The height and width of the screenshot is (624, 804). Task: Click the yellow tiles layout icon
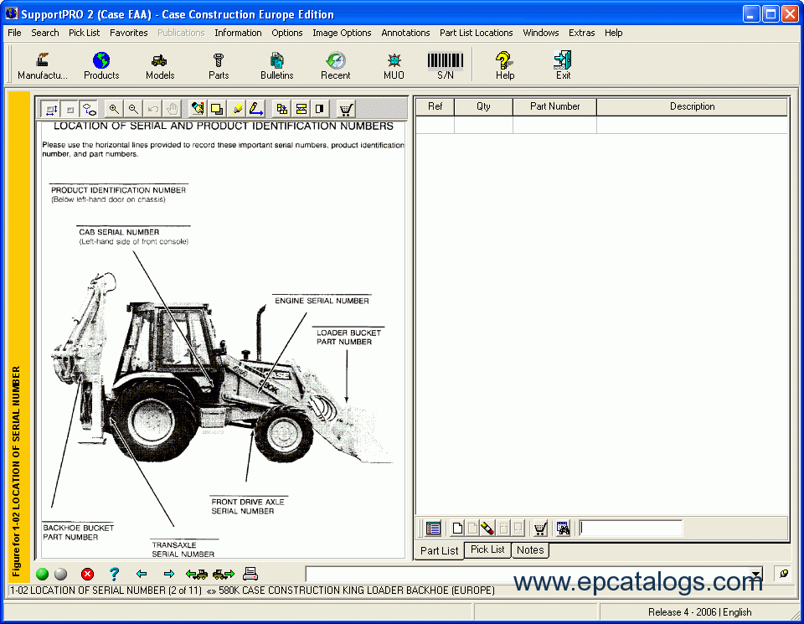pos(281,109)
